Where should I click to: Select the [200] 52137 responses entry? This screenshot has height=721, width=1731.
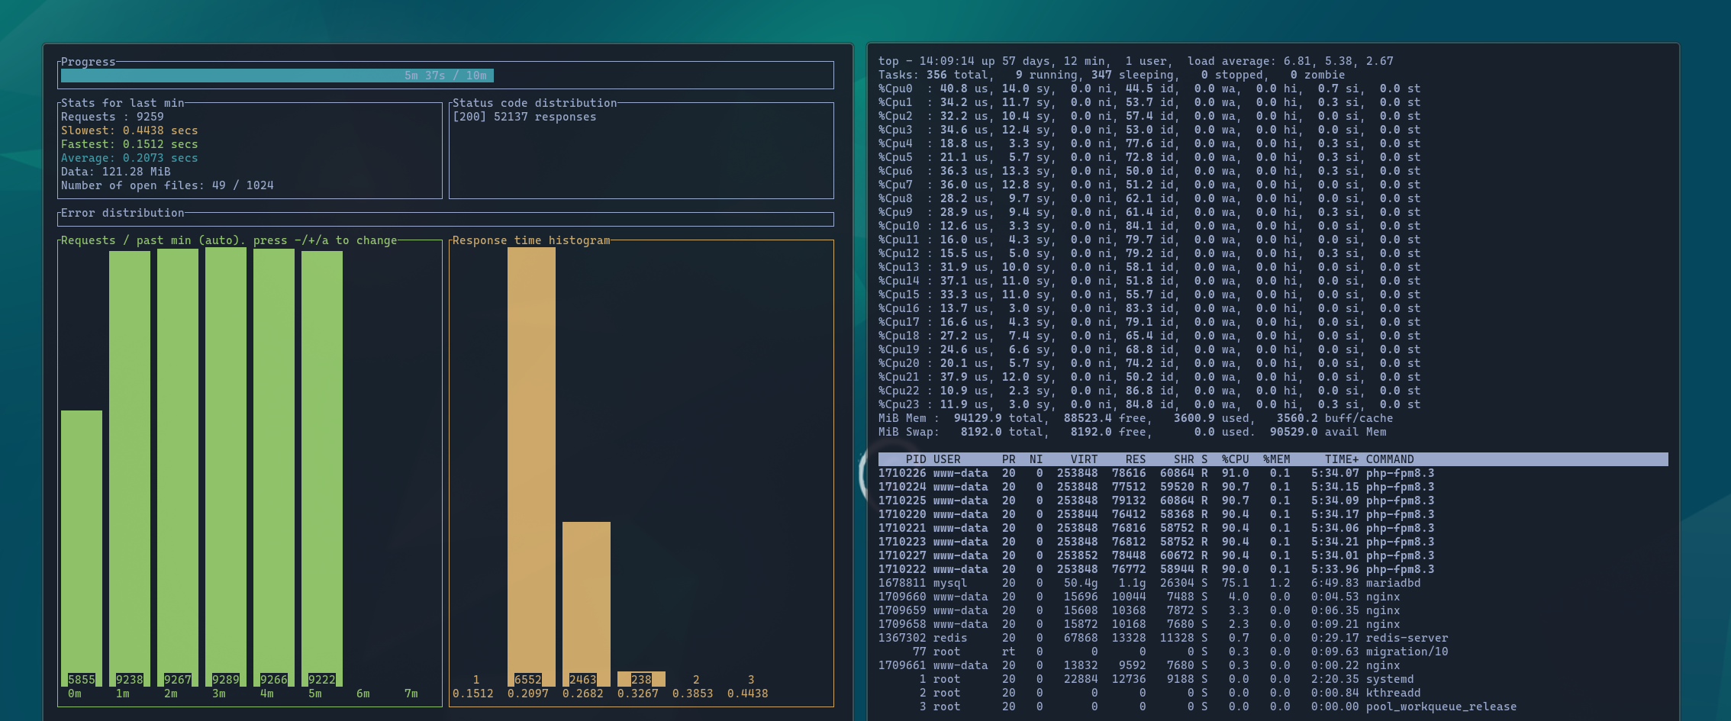pos(524,117)
